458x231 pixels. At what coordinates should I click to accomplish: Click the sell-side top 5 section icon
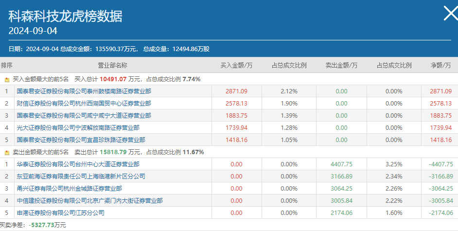click(7, 152)
